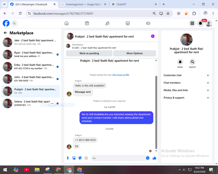
Task: Open Jake's apartment conversation
Action: coord(31,42)
